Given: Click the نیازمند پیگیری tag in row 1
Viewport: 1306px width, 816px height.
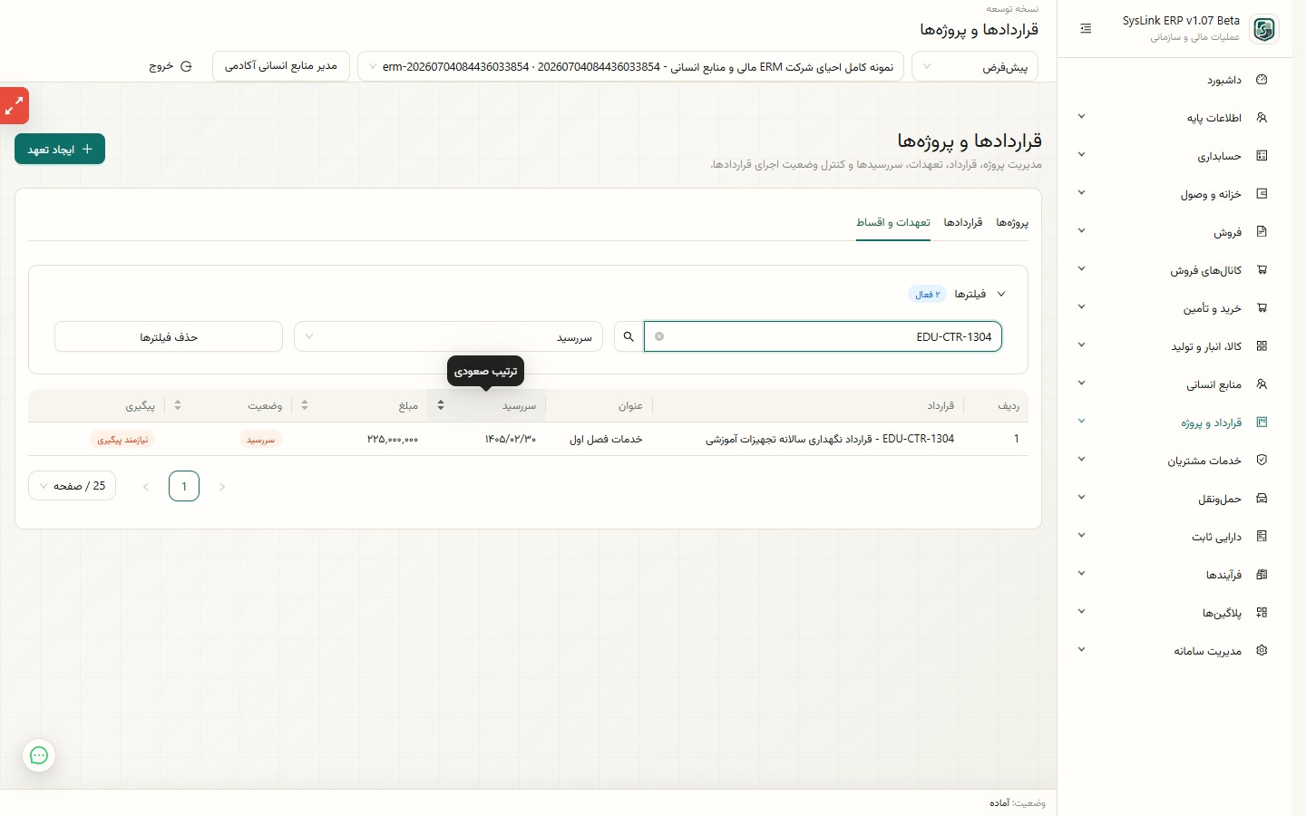Looking at the screenshot, I should (x=122, y=439).
